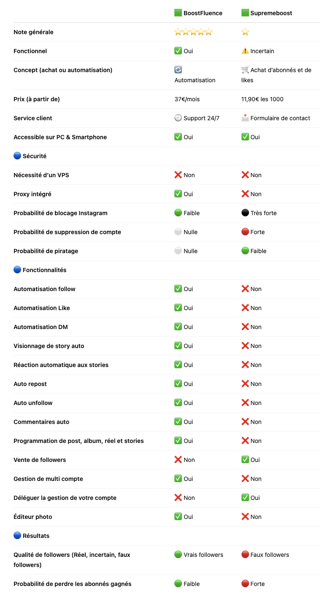
Task: Click the green checkmark for Supremeboost Déléguer la gestion
Action: pyautogui.click(x=245, y=498)
